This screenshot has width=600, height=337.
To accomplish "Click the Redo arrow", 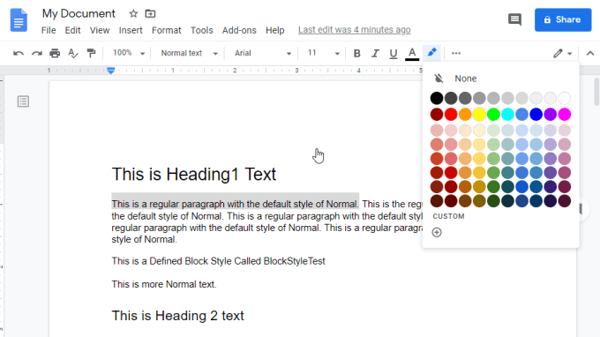I will [x=37, y=53].
